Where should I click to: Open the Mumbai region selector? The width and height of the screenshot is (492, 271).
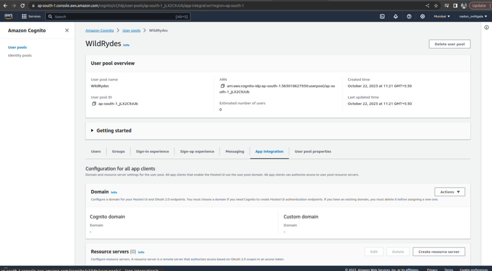click(442, 16)
